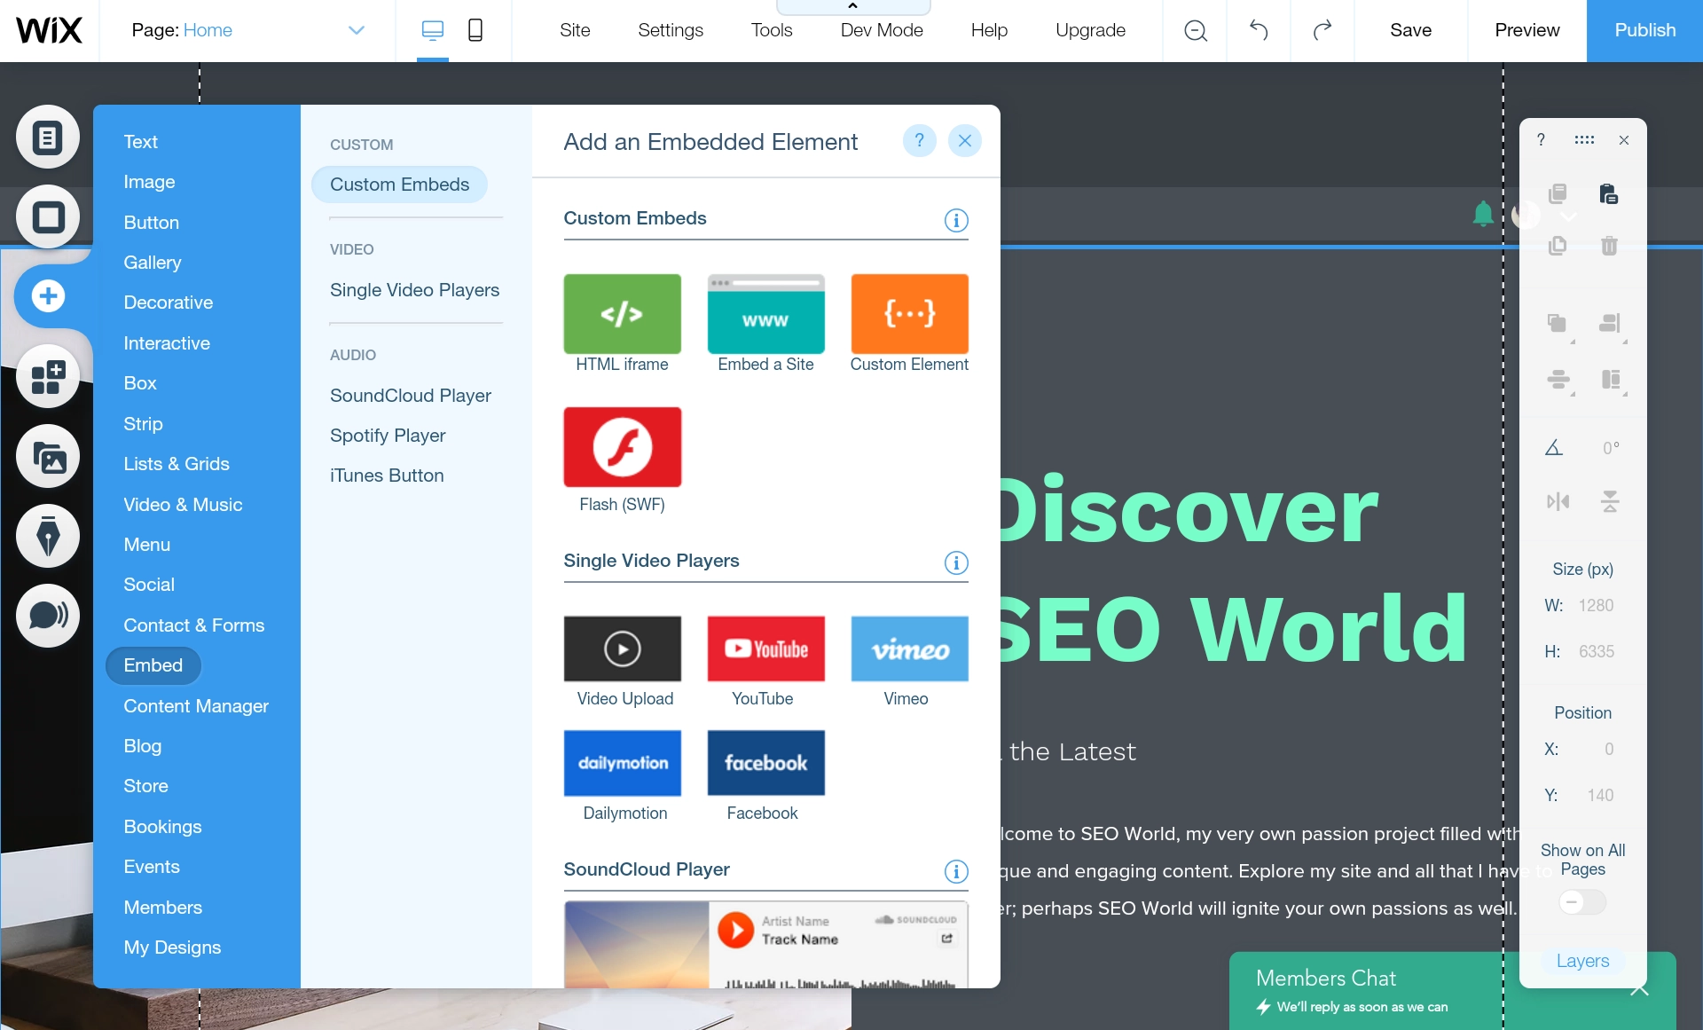Click the rotation degrees value field
Screen dimensions: 1703x1030
tap(1611, 448)
